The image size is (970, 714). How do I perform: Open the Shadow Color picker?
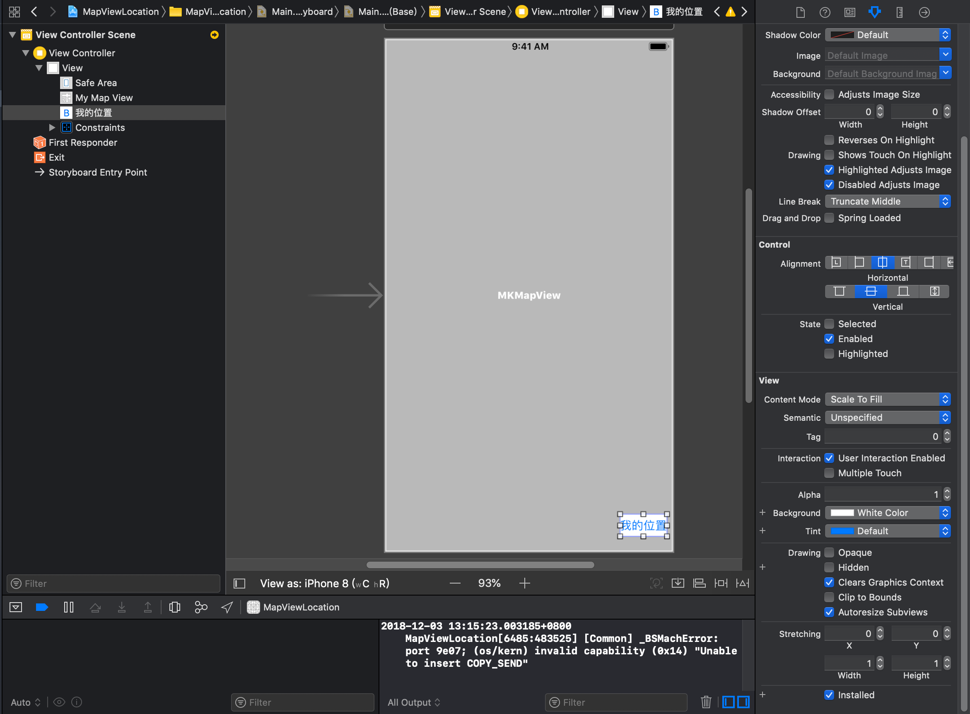pyautogui.click(x=888, y=34)
